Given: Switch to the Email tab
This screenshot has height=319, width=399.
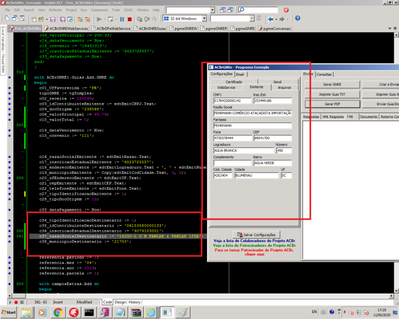Looking at the screenshot, I should (x=240, y=74).
